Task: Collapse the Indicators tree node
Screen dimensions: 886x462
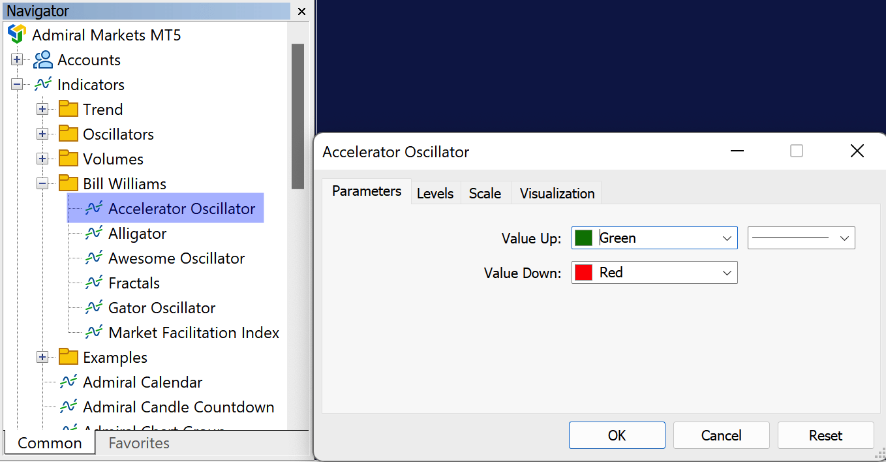Action: coord(17,85)
